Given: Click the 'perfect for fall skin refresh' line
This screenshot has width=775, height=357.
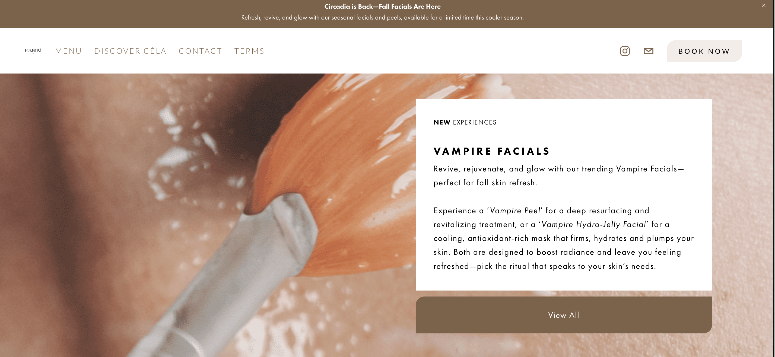Looking at the screenshot, I should click(x=485, y=183).
